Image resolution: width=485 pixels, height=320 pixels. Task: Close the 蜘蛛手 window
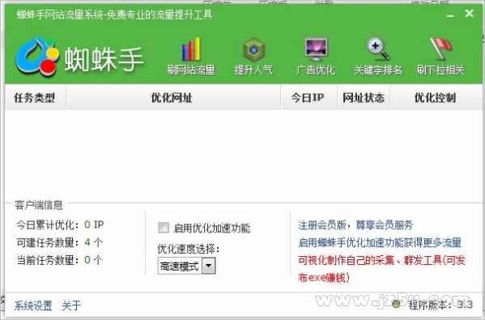(470, 13)
